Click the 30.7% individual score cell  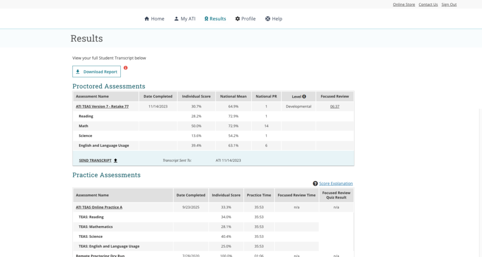coord(197,106)
